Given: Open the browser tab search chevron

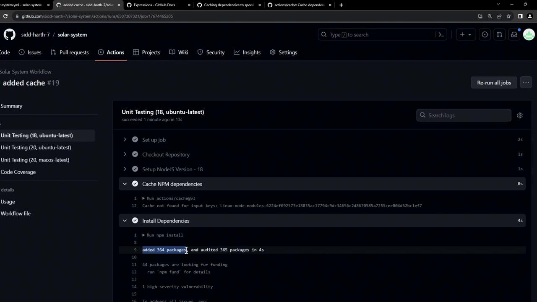Looking at the screenshot, I should coord(498,4).
